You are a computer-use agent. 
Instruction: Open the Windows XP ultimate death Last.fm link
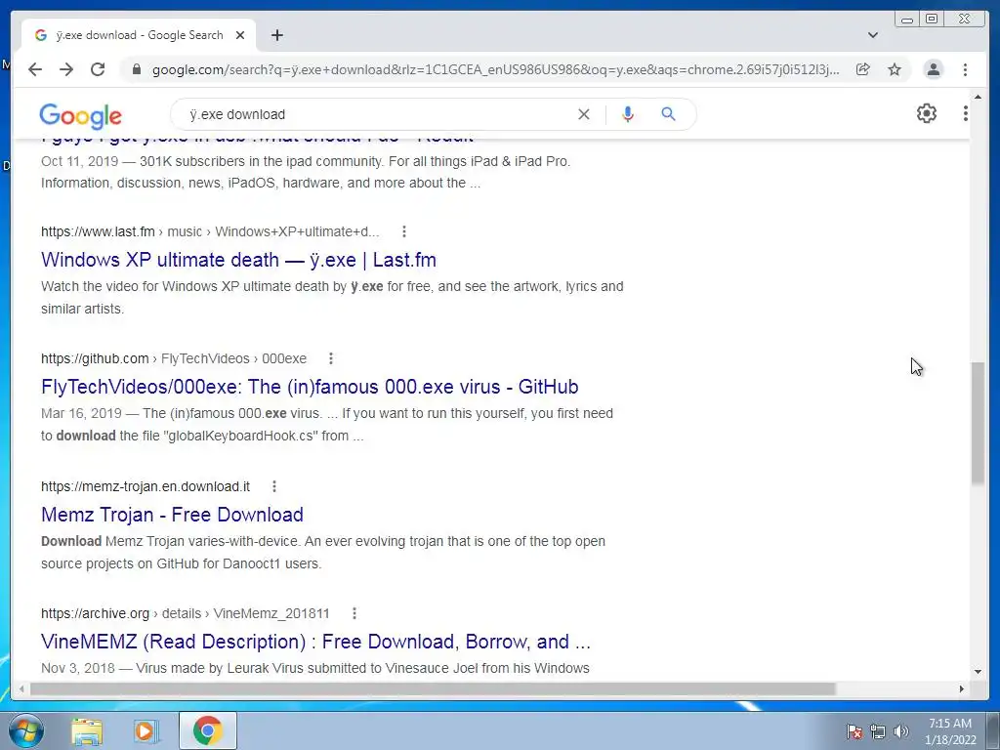tap(238, 260)
